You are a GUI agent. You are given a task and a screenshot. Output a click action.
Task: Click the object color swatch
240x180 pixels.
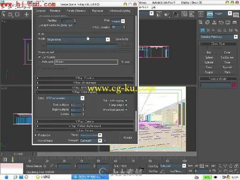pos(234,85)
